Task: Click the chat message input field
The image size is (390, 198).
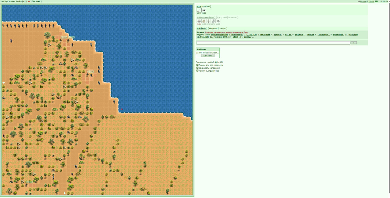Action: (x=274, y=43)
